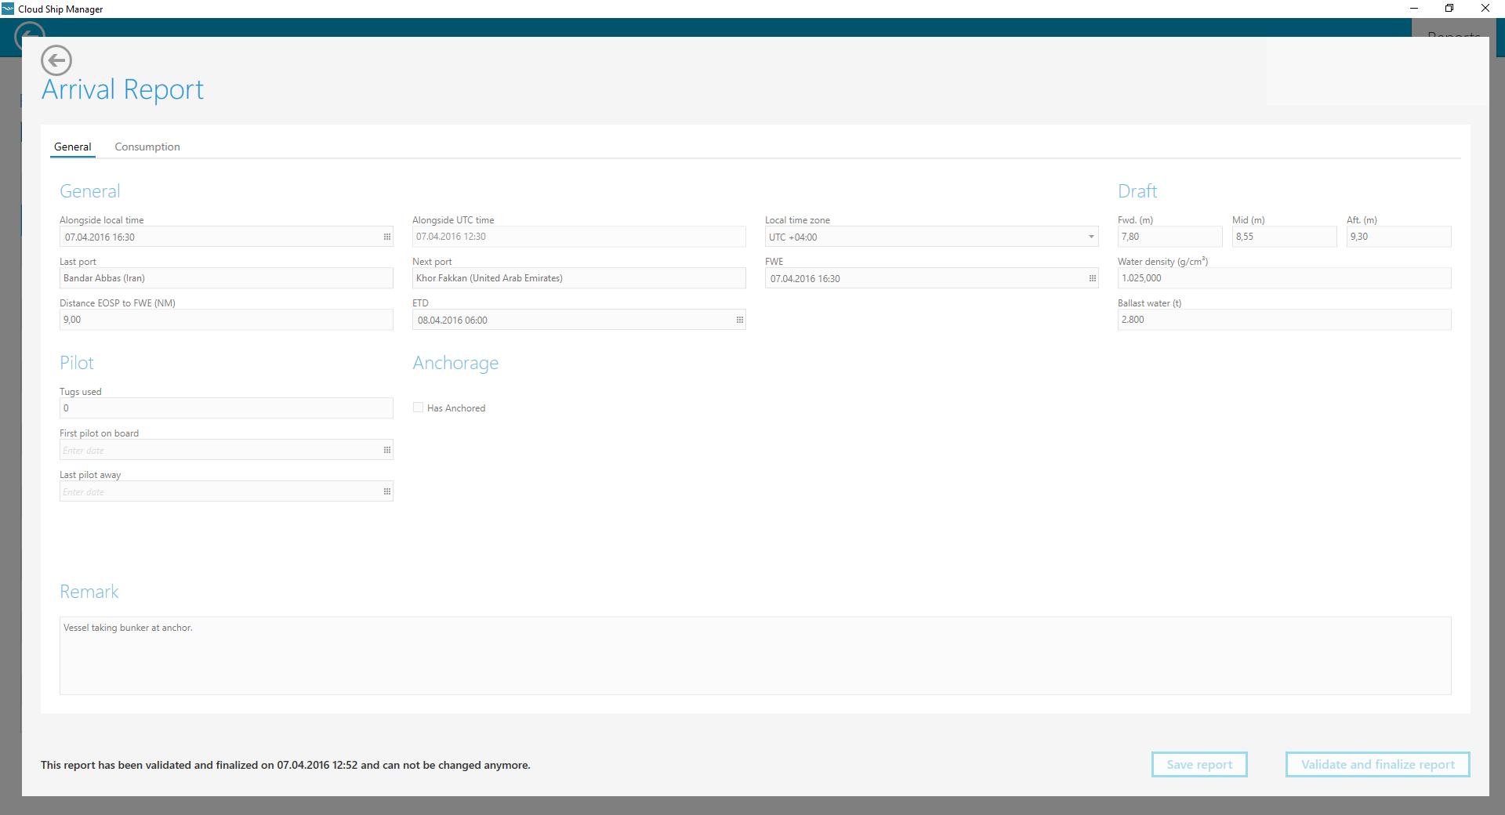The image size is (1505, 815).
Task: Open the FWE date picker icon
Action: pyautogui.click(x=1092, y=278)
